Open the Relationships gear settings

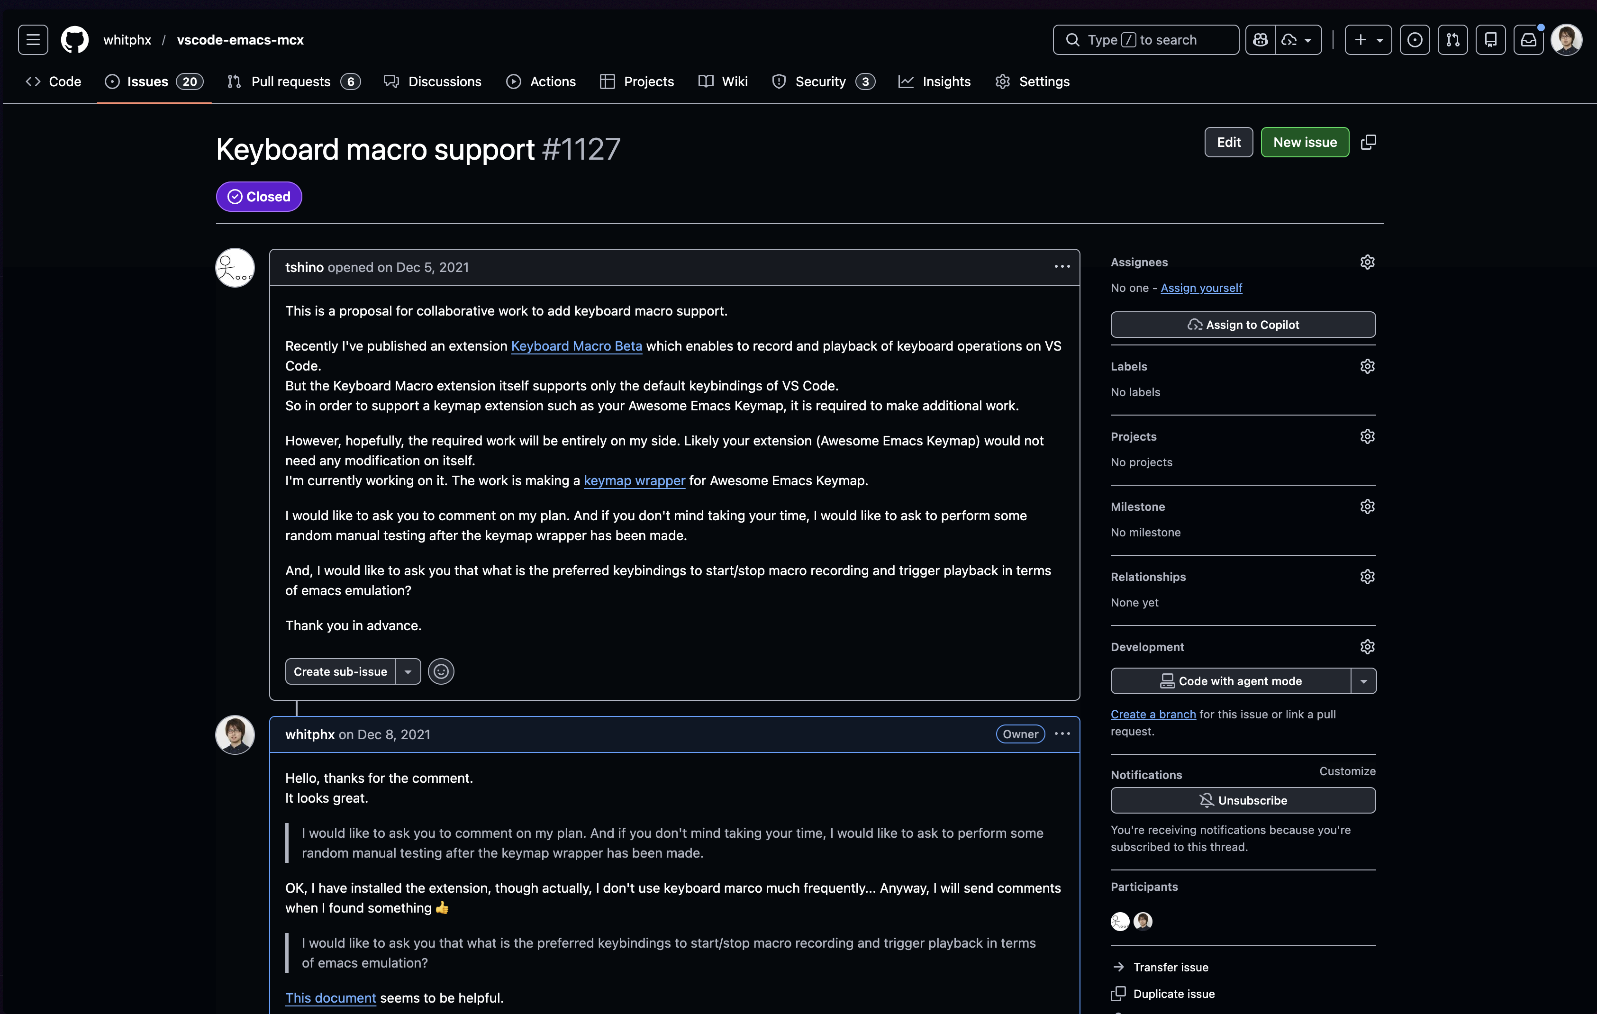(x=1367, y=576)
